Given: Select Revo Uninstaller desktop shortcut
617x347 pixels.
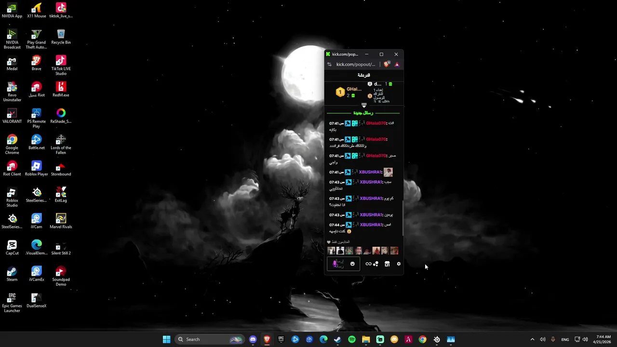Looking at the screenshot, I should click(x=12, y=92).
